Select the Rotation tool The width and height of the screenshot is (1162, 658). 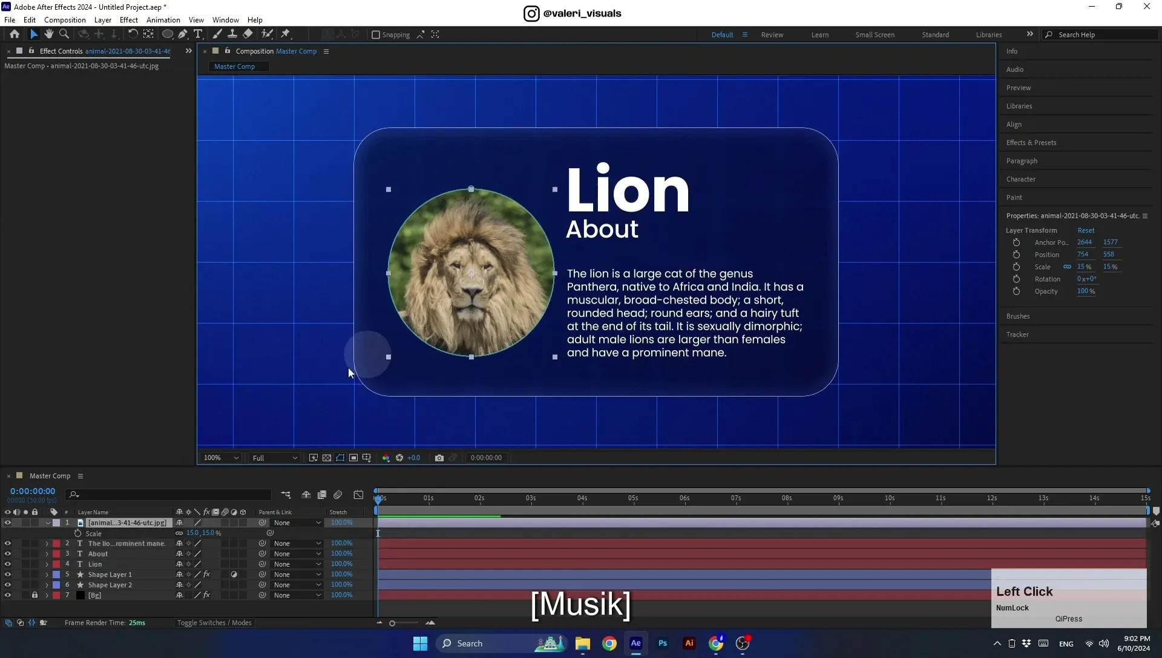coord(133,34)
